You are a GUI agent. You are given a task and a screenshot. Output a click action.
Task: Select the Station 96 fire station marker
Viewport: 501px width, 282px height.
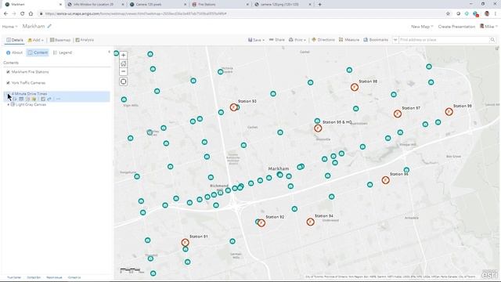coord(386,180)
